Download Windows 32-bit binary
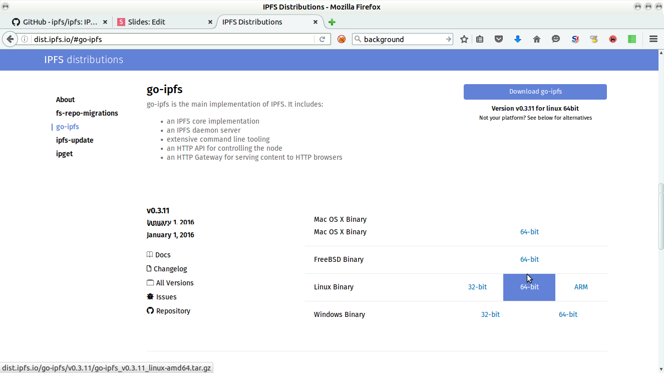 pos(490,314)
